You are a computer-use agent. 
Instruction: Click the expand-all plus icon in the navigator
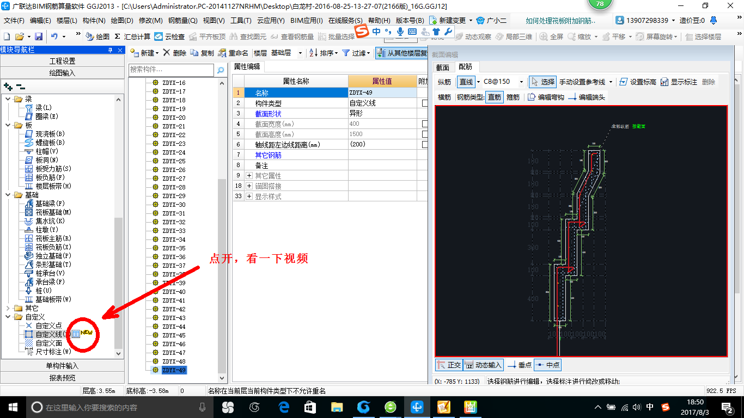pos(8,86)
